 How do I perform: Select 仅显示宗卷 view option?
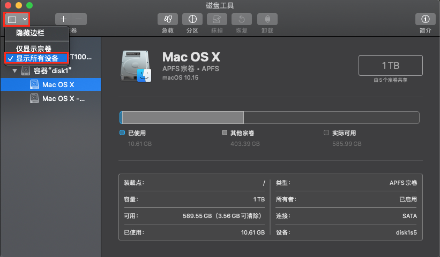coord(33,49)
